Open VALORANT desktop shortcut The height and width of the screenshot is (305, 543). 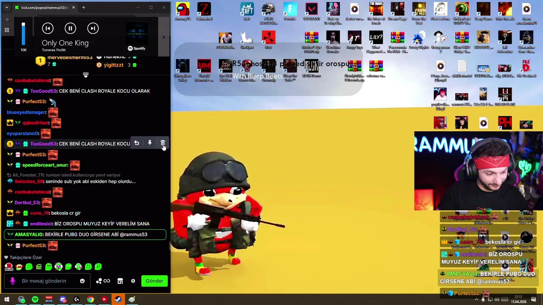click(x=311, y=11)
